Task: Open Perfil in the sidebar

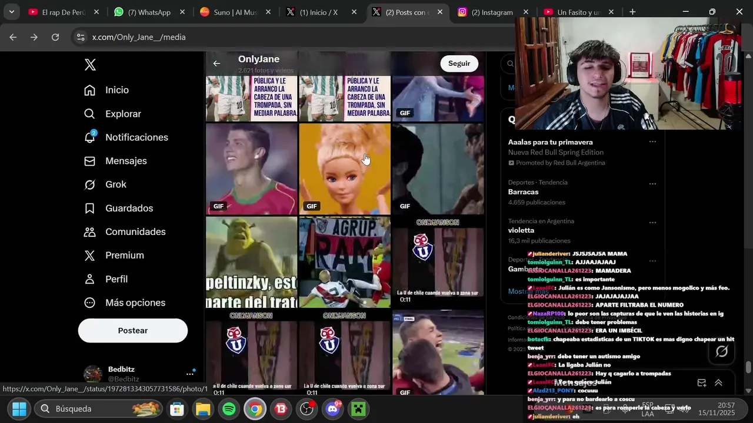Action: tap(106, 279)
